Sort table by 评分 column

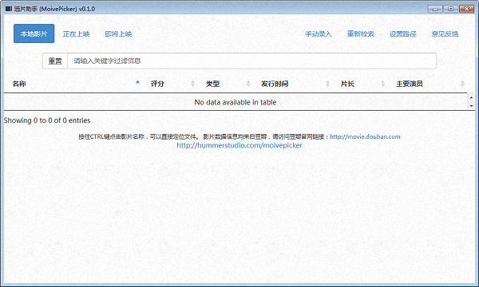coord(173,84)
